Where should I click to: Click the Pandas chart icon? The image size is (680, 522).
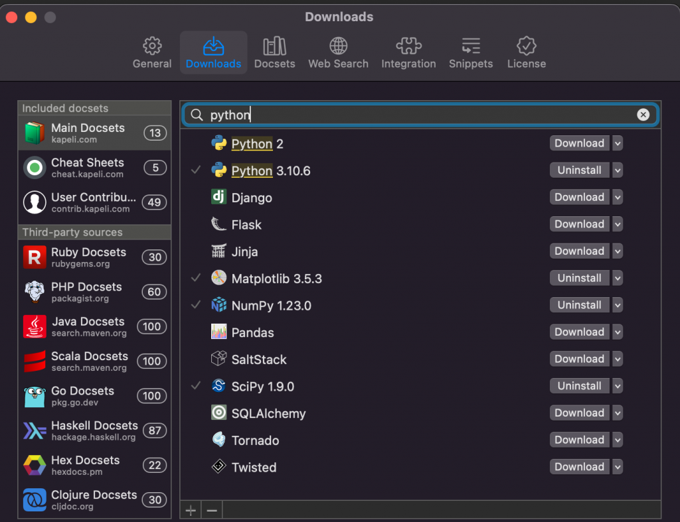218,332
